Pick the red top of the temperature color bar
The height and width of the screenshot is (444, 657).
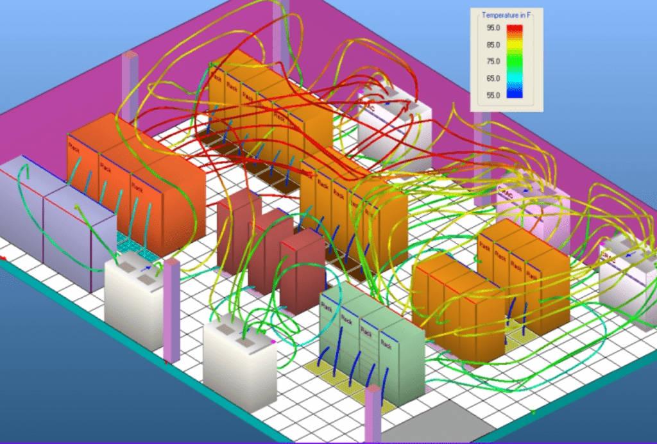[x=515, y=29]
